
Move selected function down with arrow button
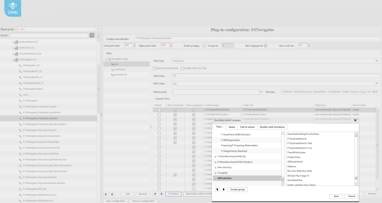pos(224,190)
